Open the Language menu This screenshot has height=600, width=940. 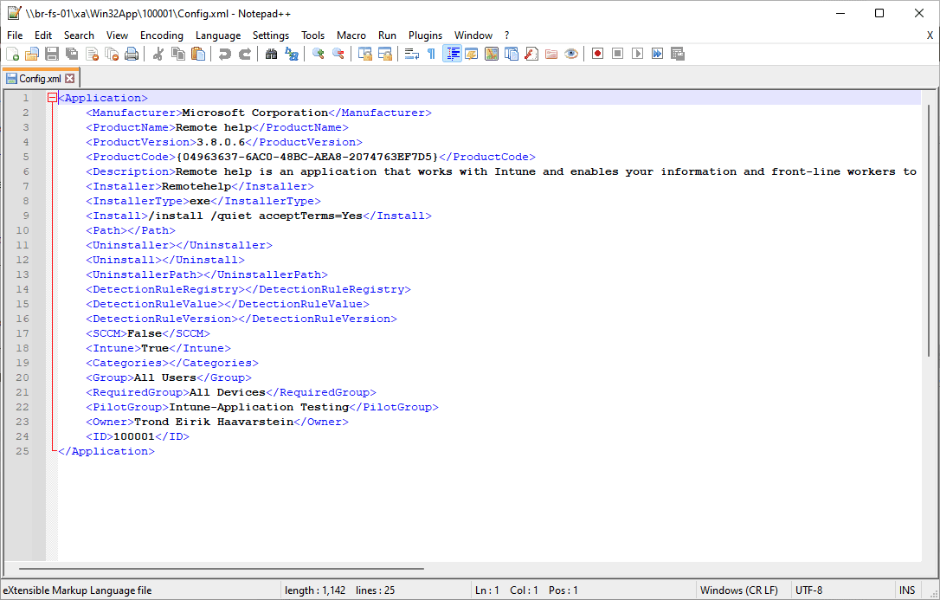point(218,35)
